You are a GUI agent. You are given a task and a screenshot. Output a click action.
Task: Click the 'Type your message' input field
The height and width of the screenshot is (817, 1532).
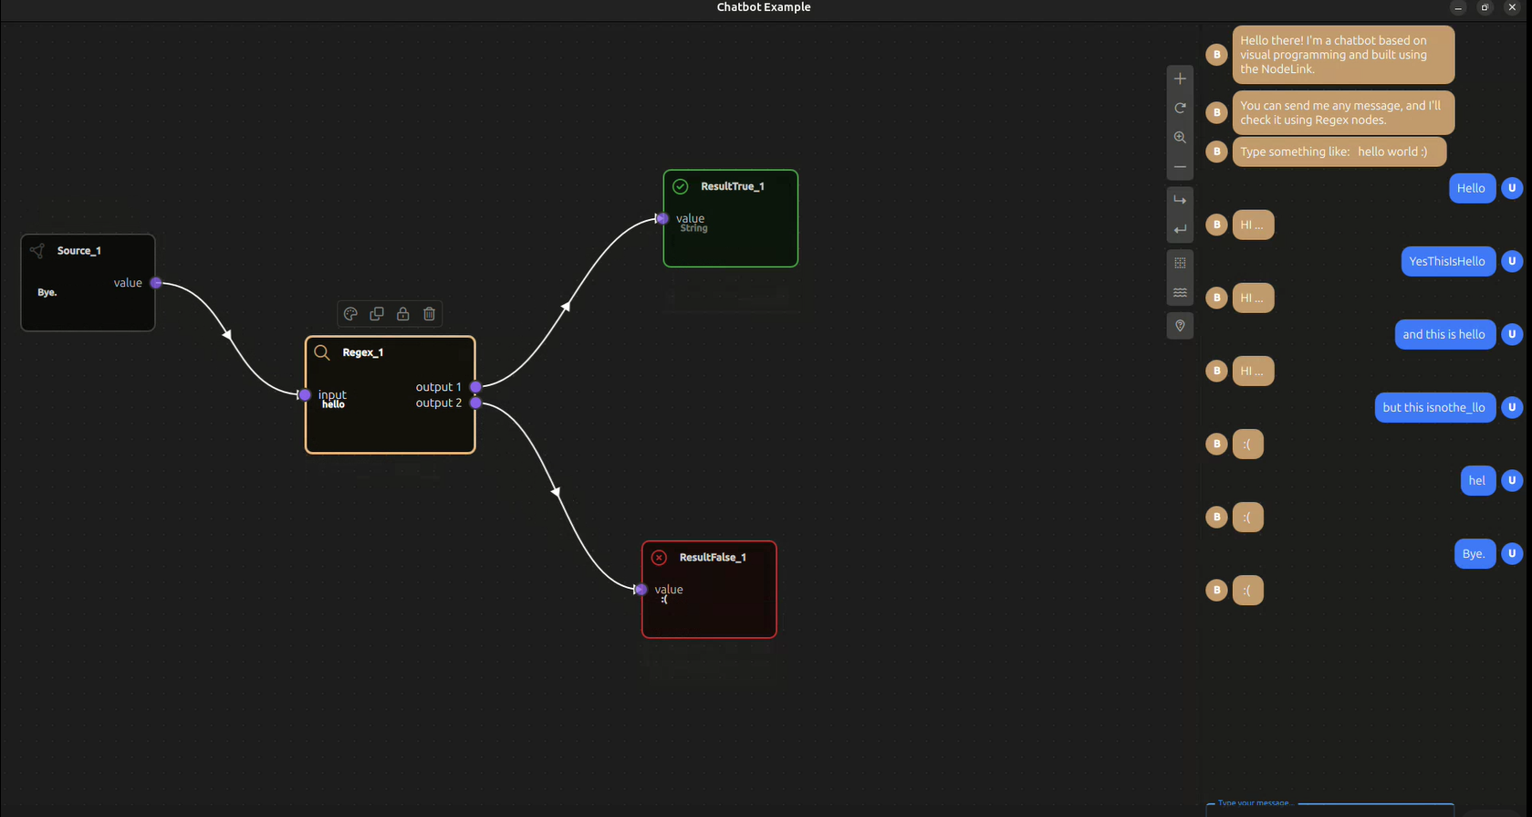point(1329,810)
